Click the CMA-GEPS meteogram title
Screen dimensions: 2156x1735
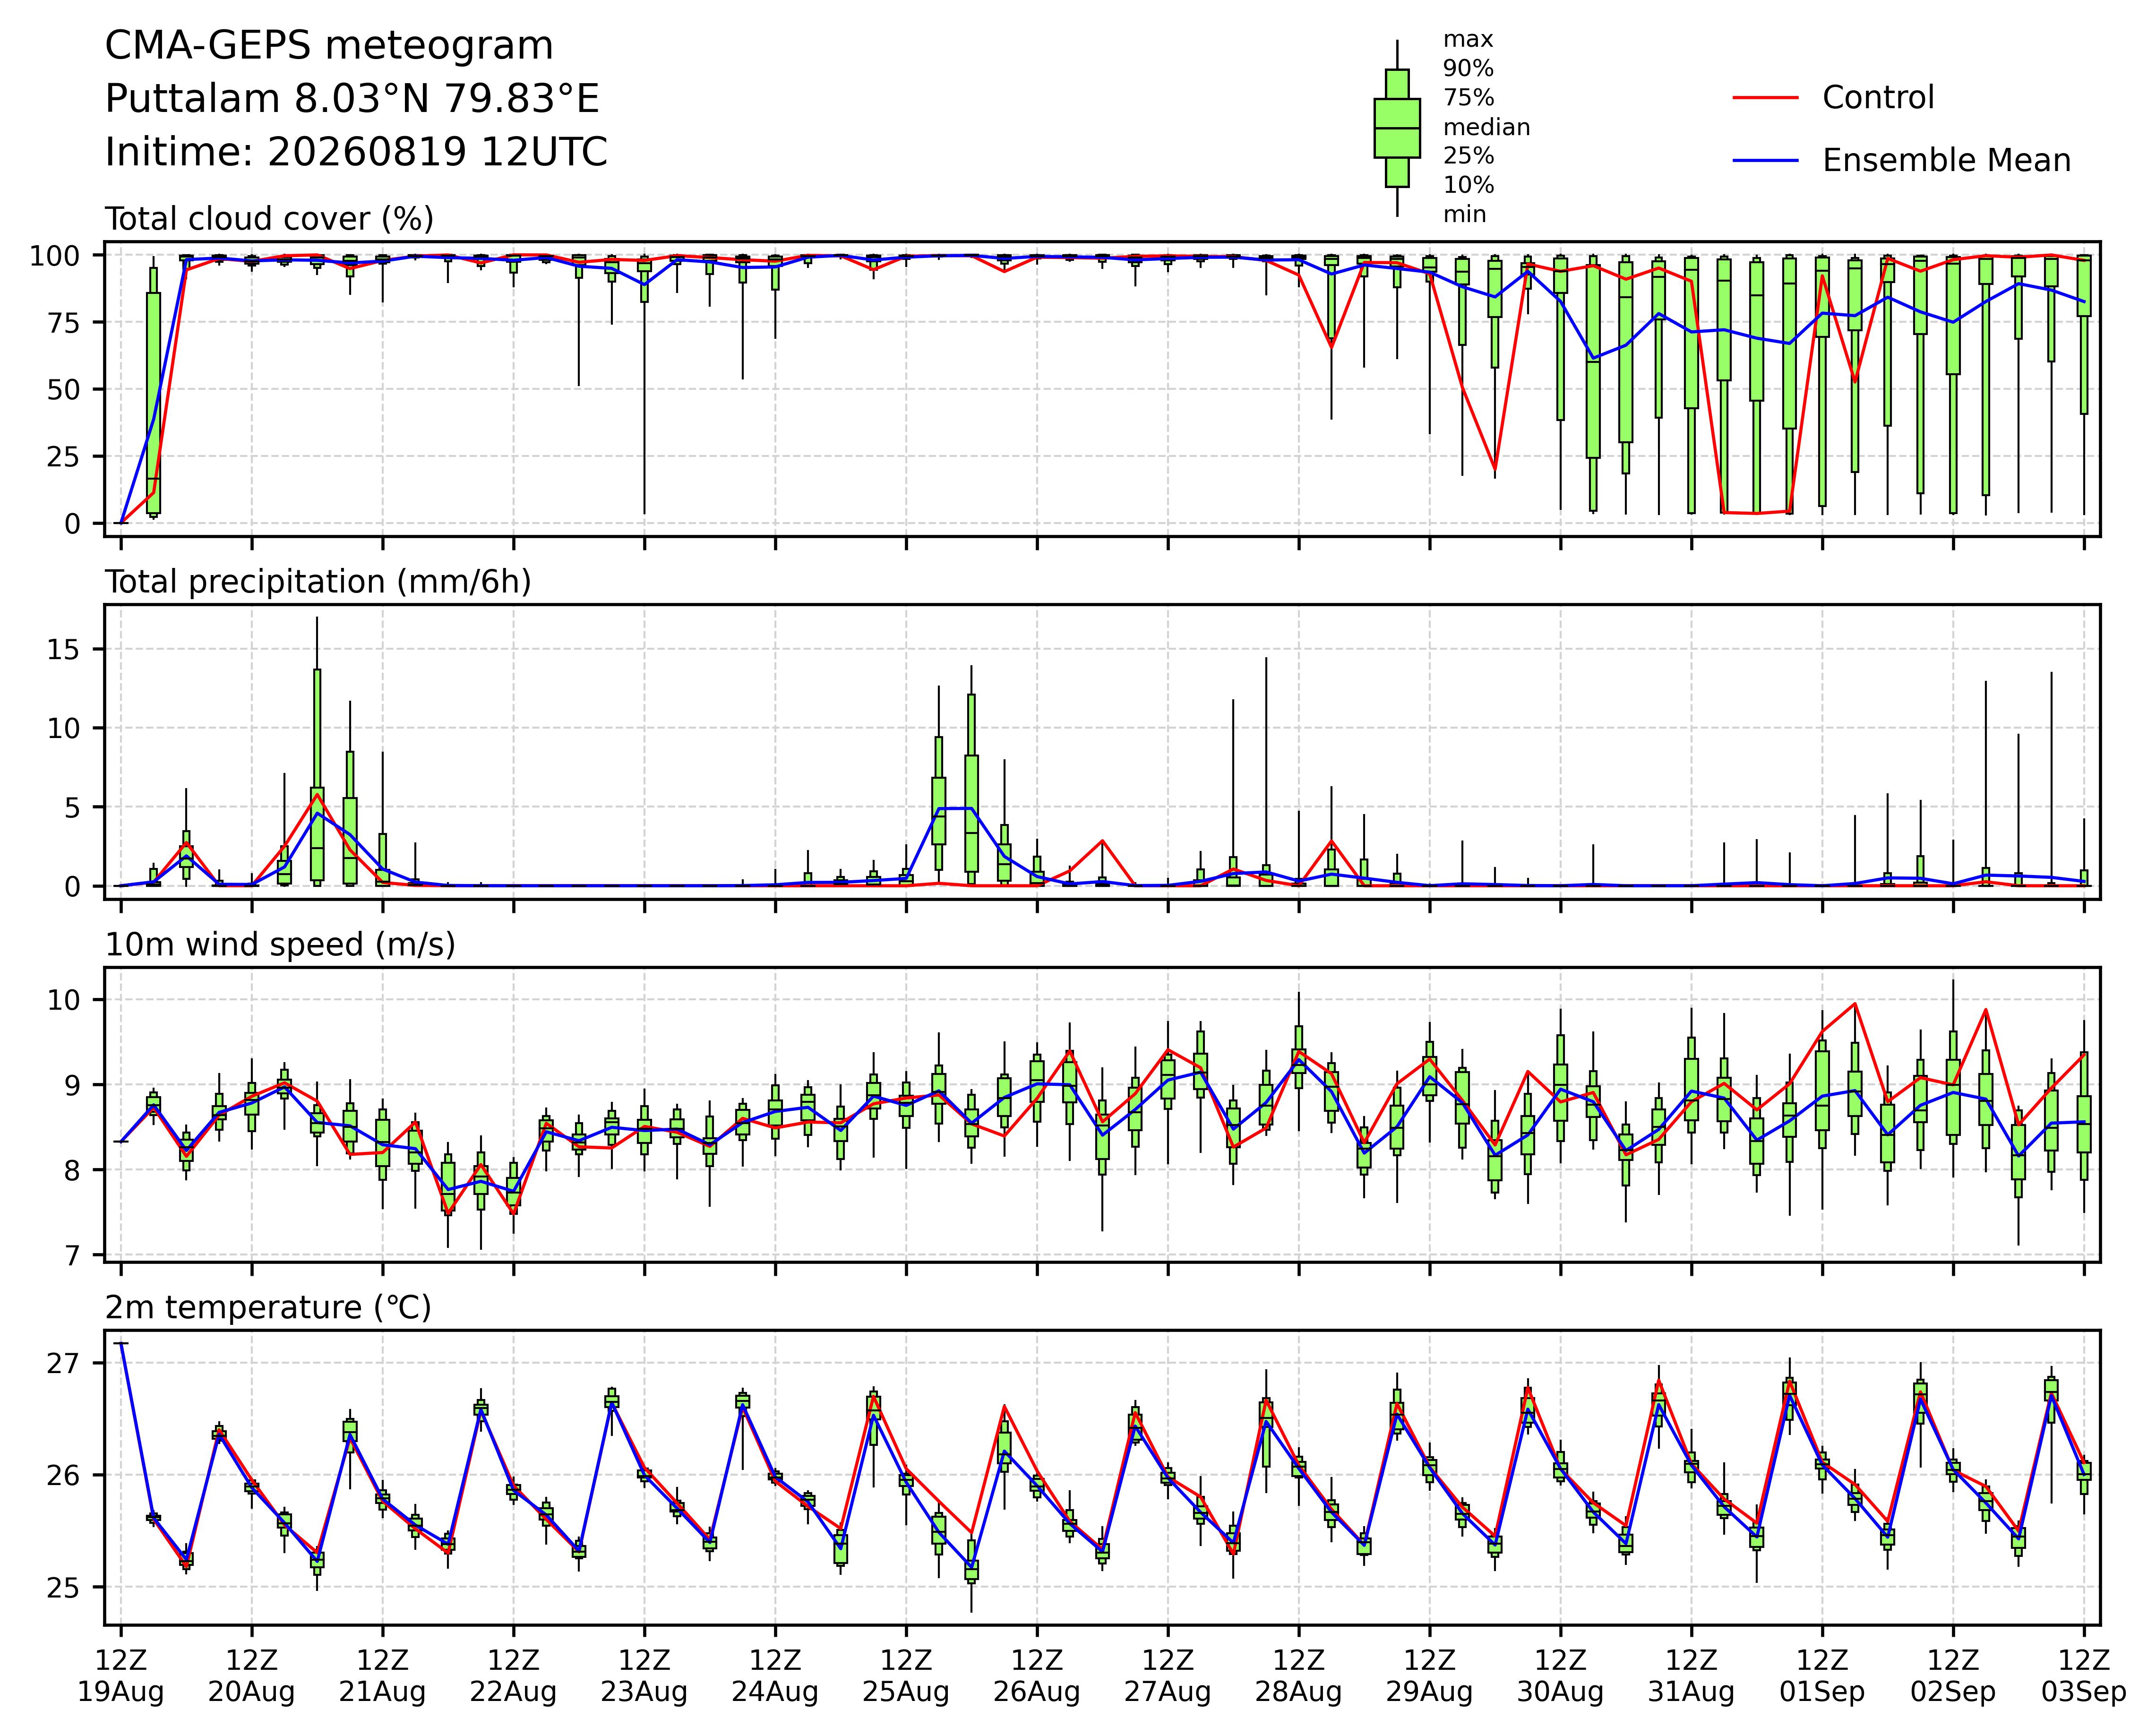coord(329,46)
